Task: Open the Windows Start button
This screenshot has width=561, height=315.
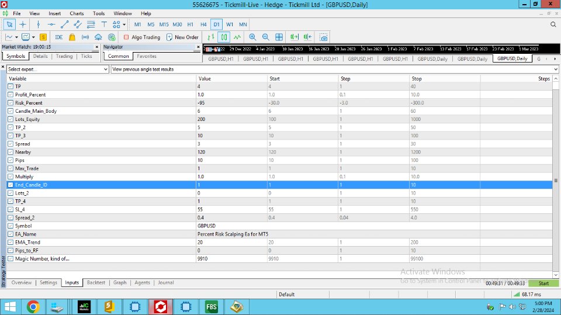Action: click(10, 307)
